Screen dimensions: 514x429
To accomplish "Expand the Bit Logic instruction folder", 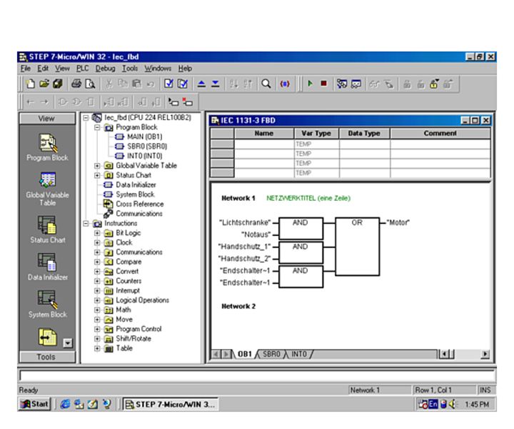I will (97, 232).
